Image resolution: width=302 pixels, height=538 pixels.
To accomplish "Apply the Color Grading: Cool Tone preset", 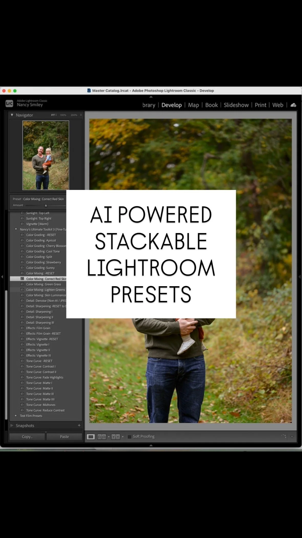I will (43, 251).
